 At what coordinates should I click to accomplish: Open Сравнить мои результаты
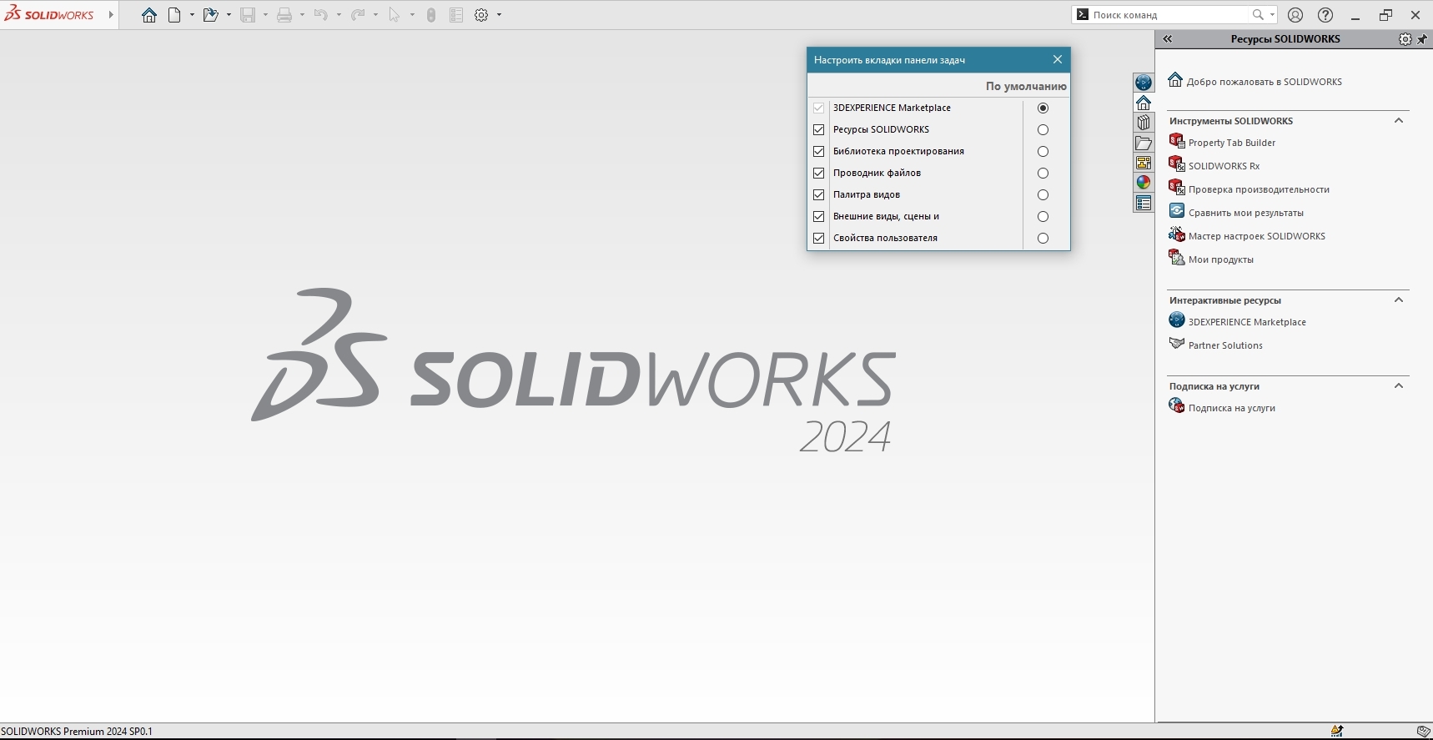[1236, 212]
